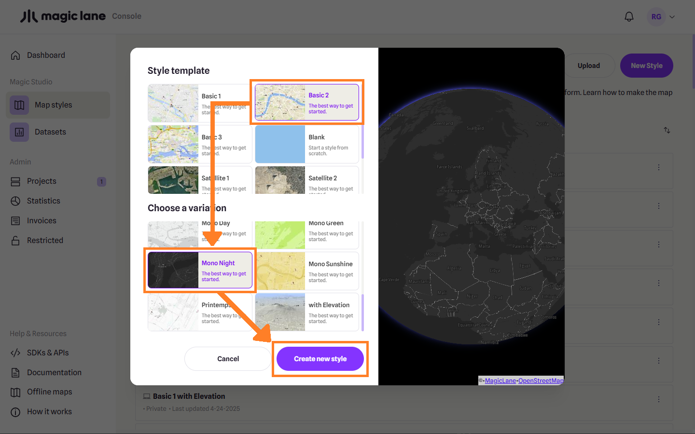Open Invoices in the Admin section
The image size is (695, 434).
pos(42,221)
